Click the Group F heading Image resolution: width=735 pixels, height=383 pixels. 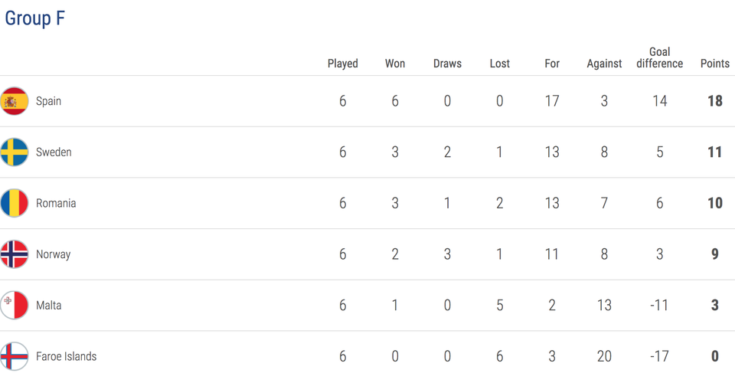tap(35, 18)
